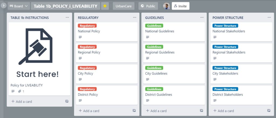Click attachment paperclip icon on Policy card
Image resolution: width=276 pixels, height=118 pixels.
(x=19, y=91)
